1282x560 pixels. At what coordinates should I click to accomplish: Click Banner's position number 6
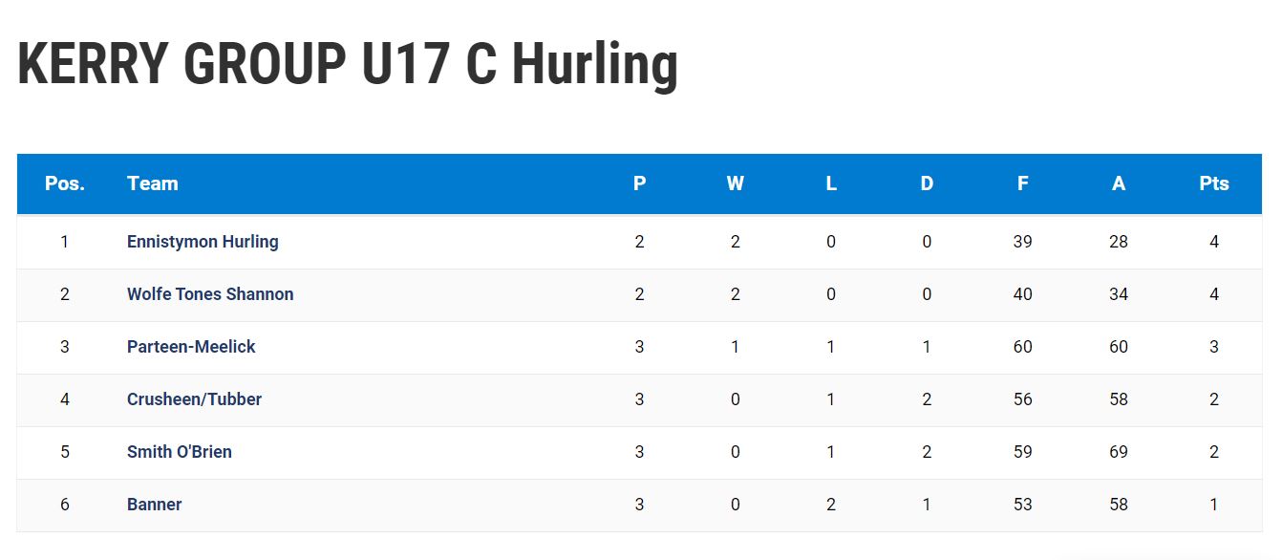pyautogui.click(x=65, y=505)
